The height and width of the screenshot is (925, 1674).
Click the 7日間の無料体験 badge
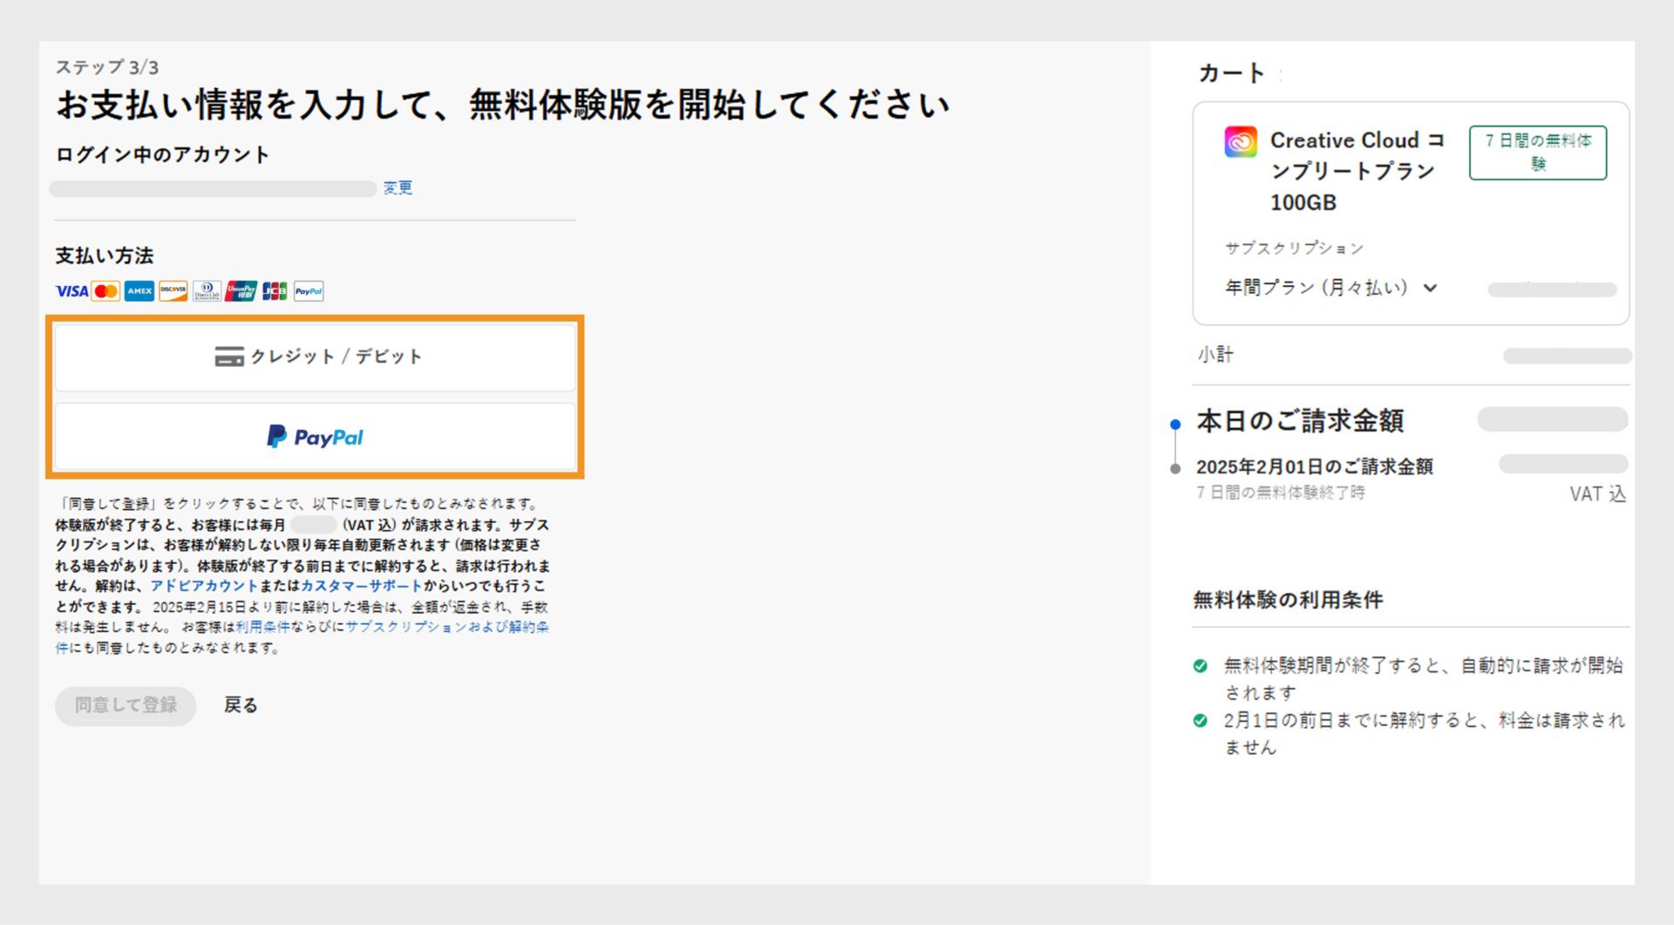click(1538, 153)
